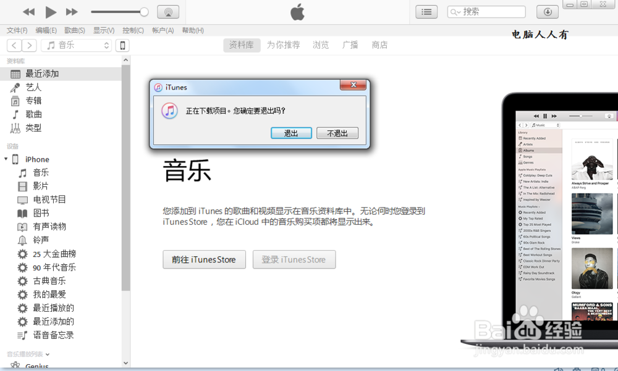Click the 登录 iTunes Store button
This screenshot has height=371, width=618.
[x=294, y=259]
